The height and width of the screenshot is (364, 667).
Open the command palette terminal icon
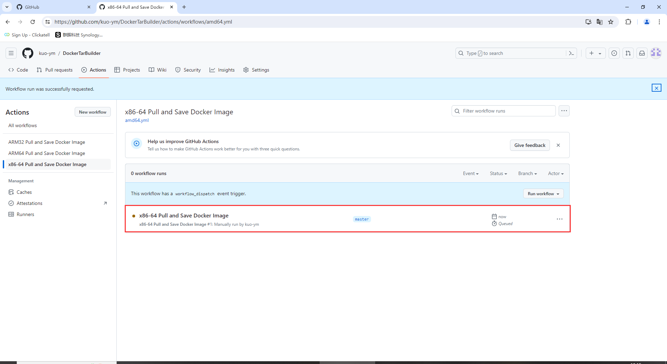(x=571, y=53)
